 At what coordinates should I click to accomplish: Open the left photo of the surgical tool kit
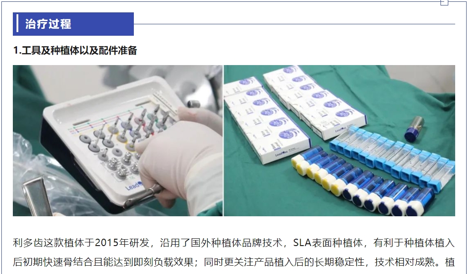(x=118, y=141)
